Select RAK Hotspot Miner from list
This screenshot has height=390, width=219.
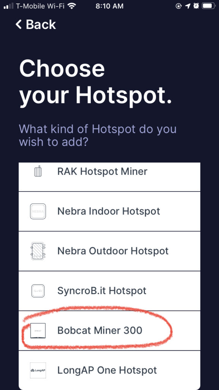109,177
